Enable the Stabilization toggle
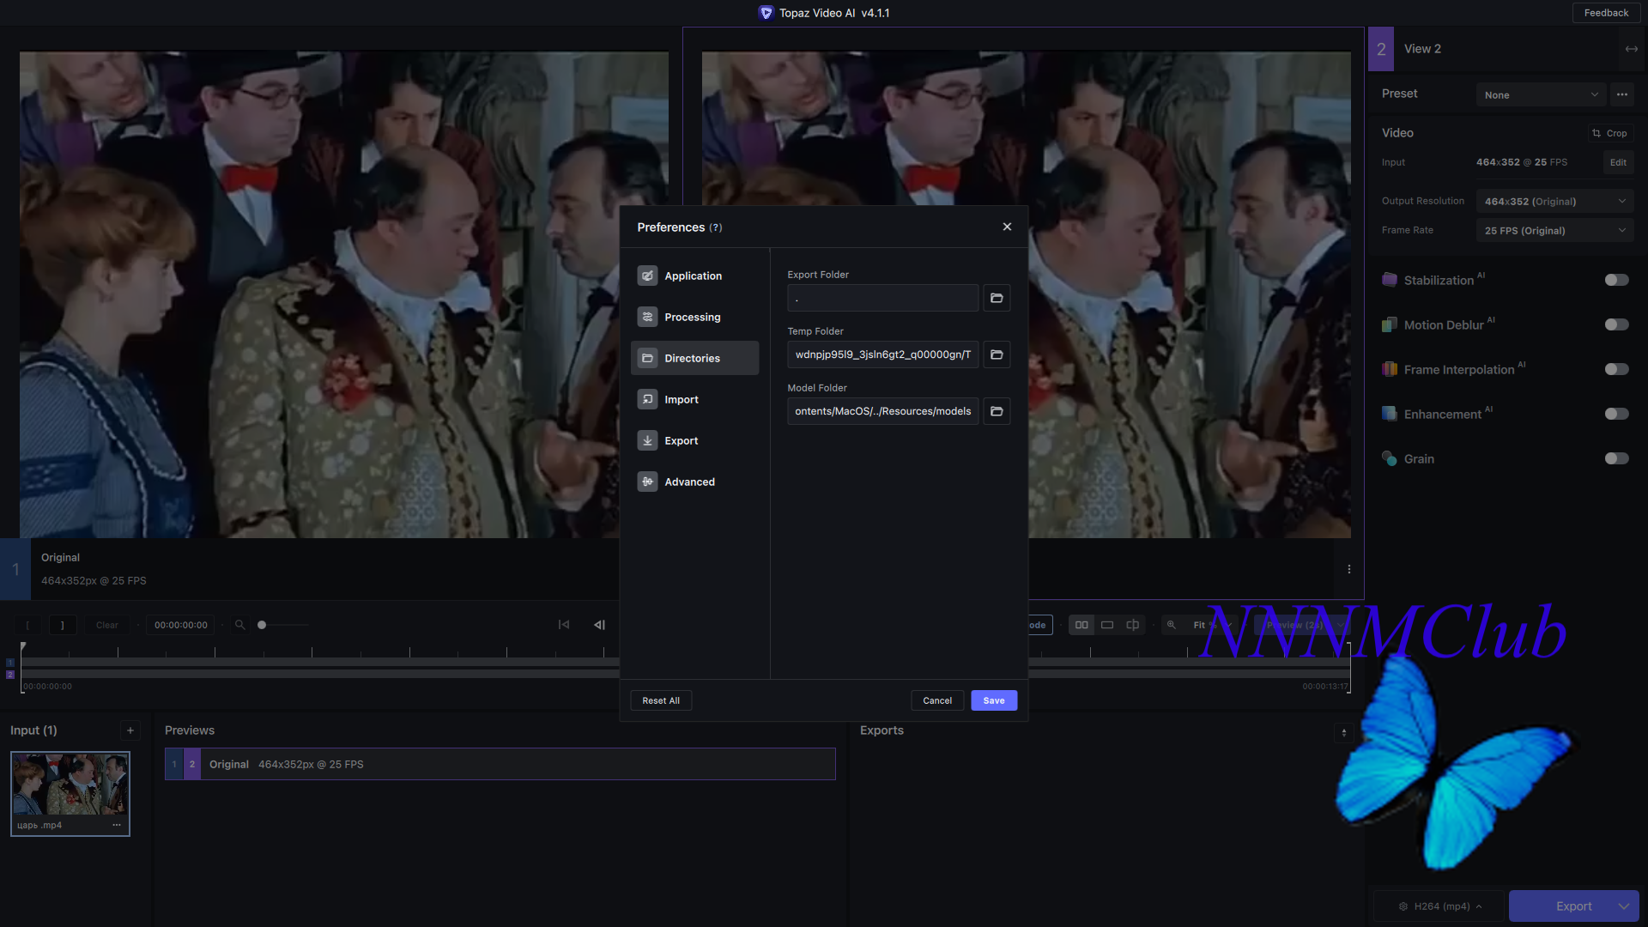Image resolution: width=1648 pixels, height=927 pixels. pyautogui.click(x=1616, y=280)
